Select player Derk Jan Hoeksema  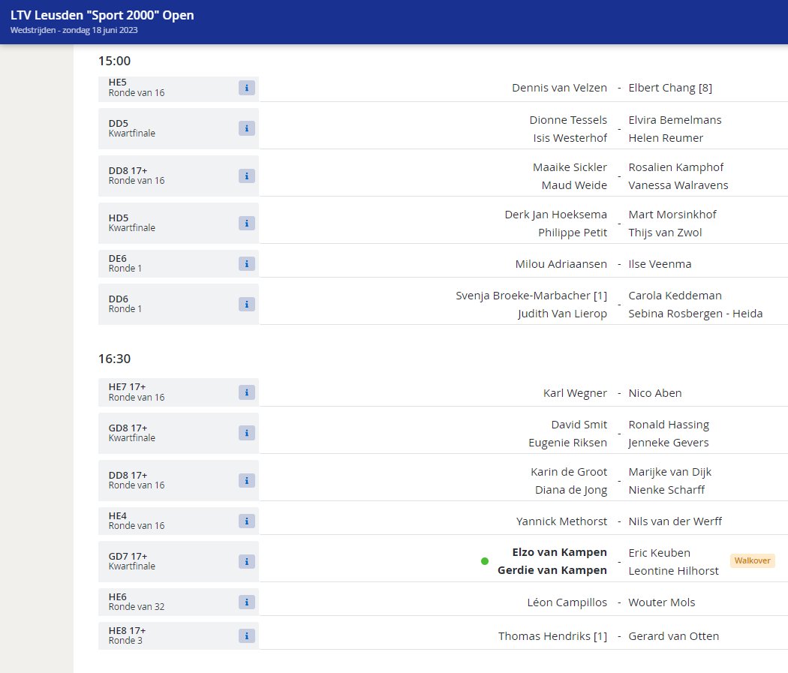[556, 215]
